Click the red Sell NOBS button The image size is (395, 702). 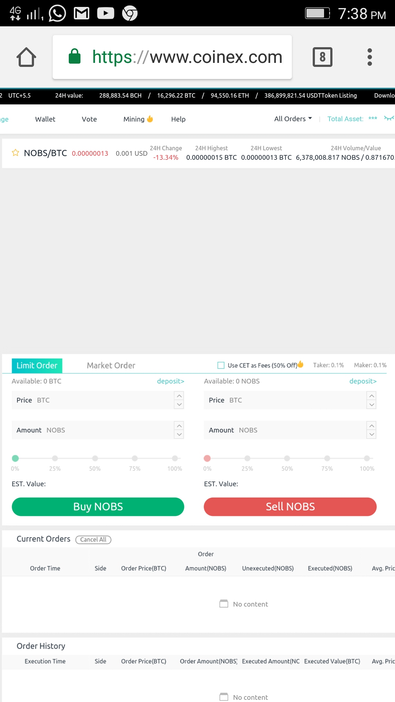290,507
